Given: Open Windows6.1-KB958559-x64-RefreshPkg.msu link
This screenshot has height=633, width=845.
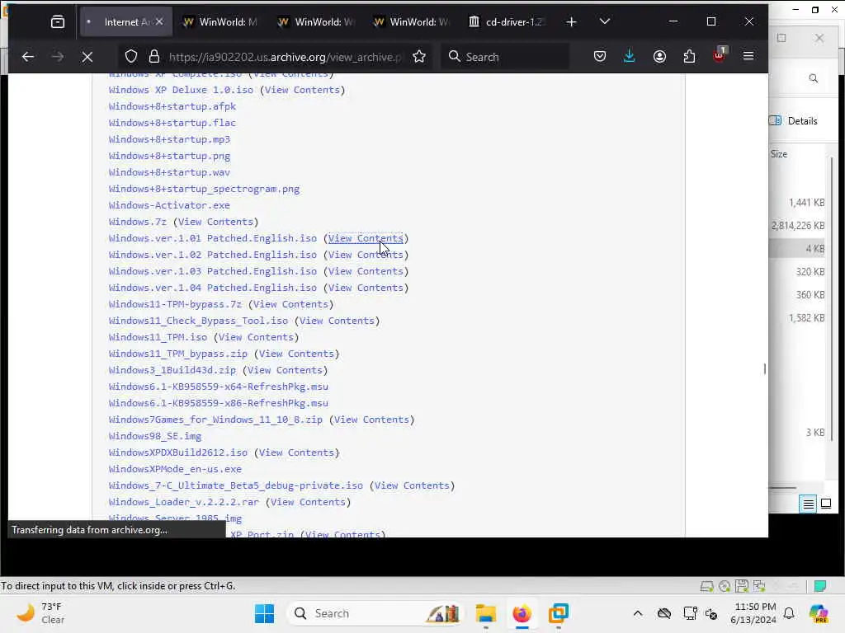Looking at the screenshot, I should point(218,387).
